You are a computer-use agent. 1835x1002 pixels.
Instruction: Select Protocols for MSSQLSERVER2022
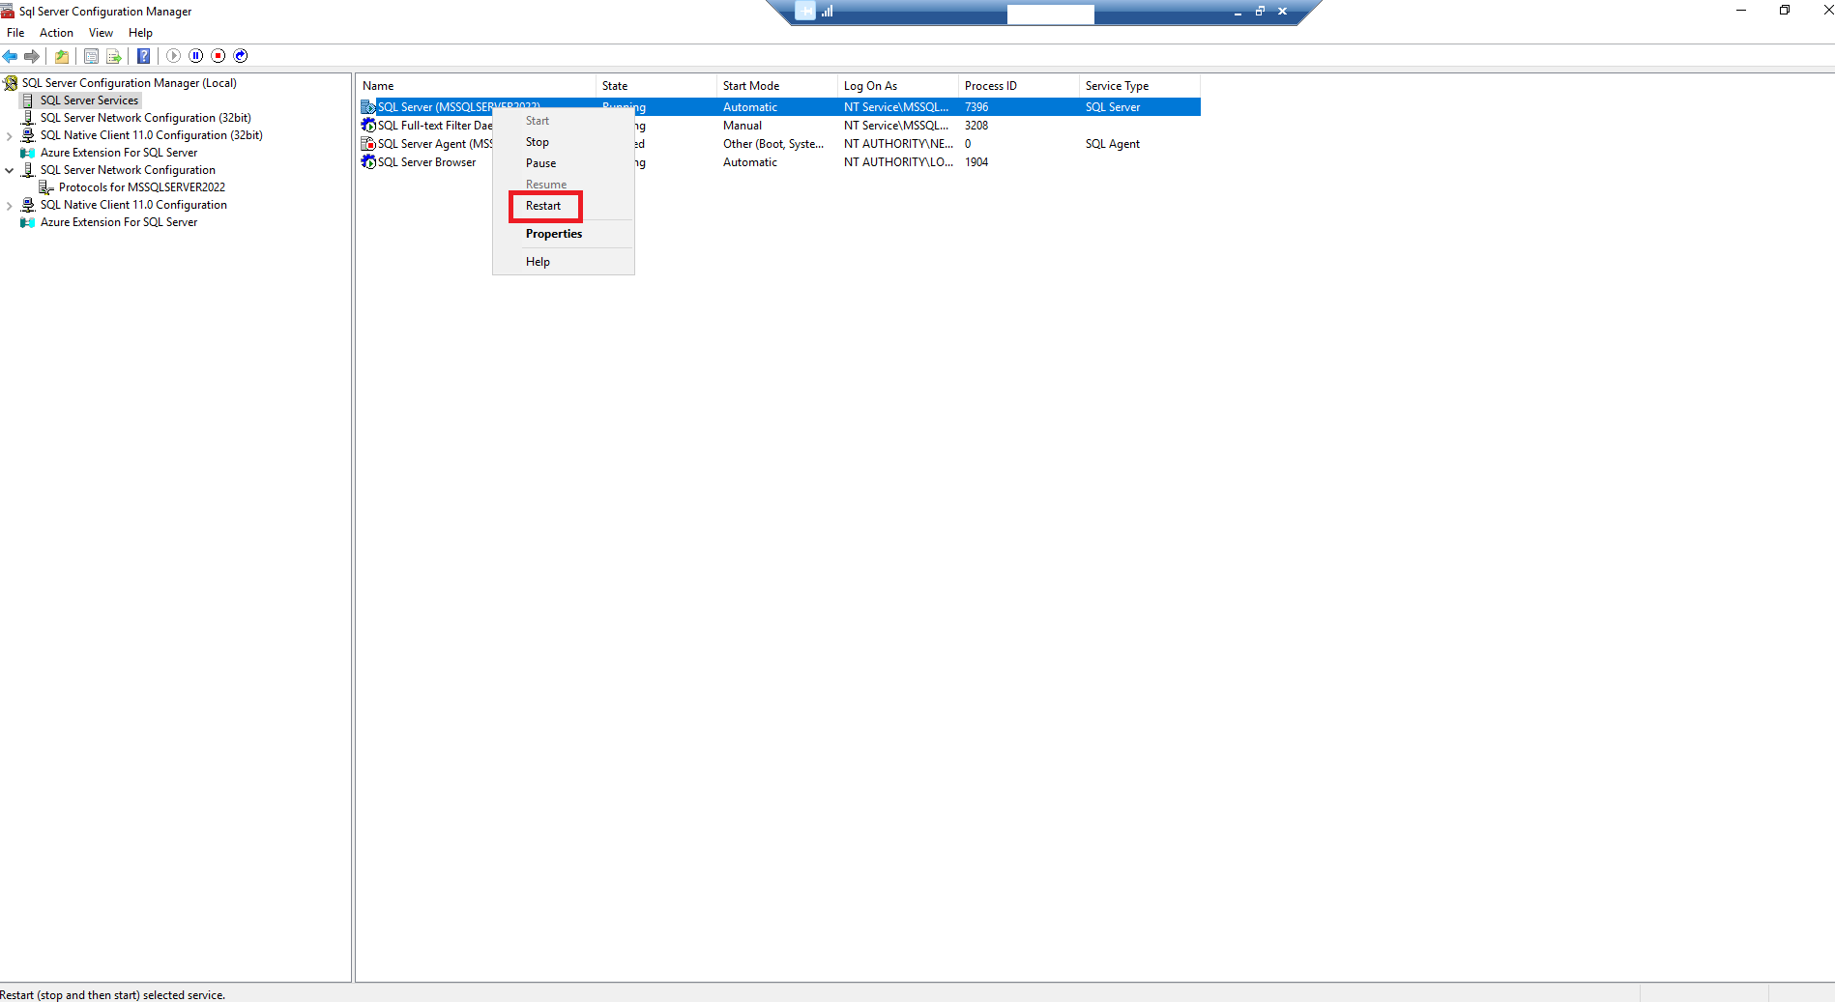click(140, 186)
